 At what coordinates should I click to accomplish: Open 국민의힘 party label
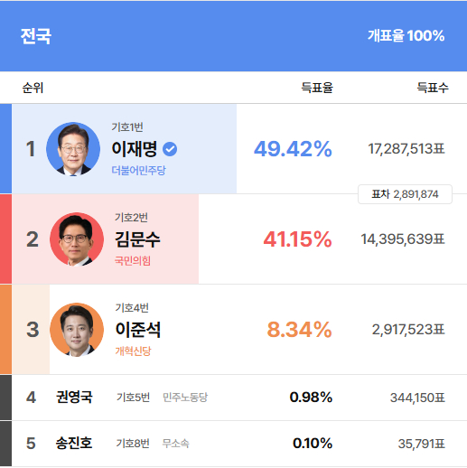coord(133,261)
